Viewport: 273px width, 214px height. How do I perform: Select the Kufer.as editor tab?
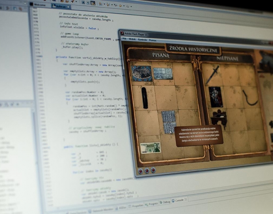[x=62, y=6]
